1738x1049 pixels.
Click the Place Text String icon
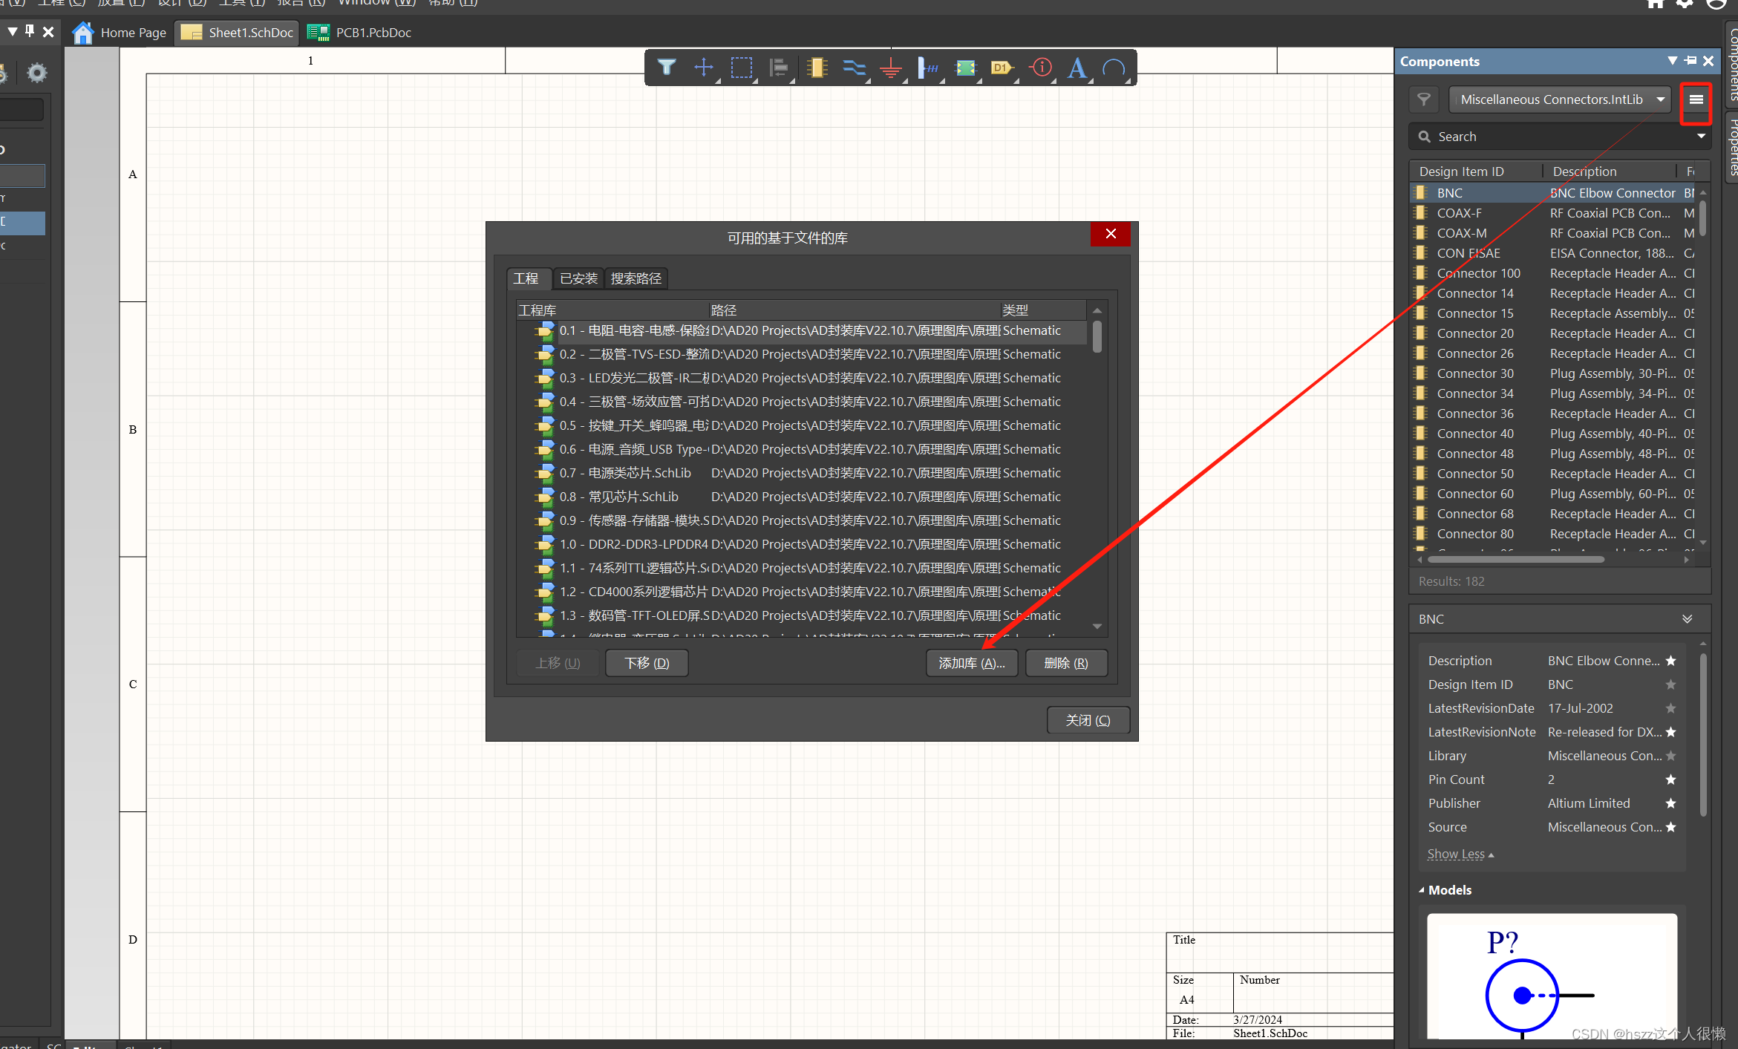pyautogui.click(x=1077, y=68)
